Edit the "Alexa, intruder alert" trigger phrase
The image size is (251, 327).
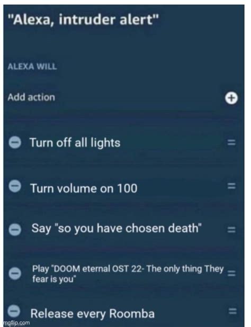tap(84, 21)
